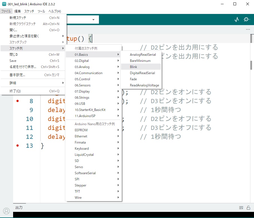Screen dimensions: 254x218
Task: Expand 05.Control examples submenu
Action: (x=93, y=79)
